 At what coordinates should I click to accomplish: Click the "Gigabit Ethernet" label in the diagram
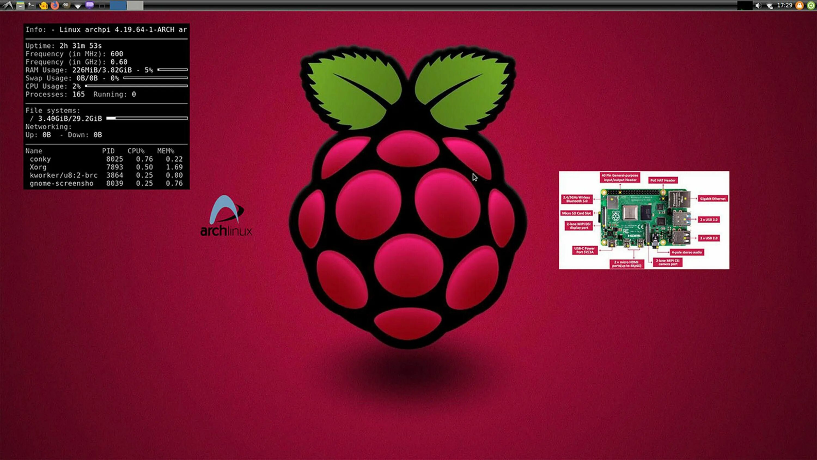713,198
